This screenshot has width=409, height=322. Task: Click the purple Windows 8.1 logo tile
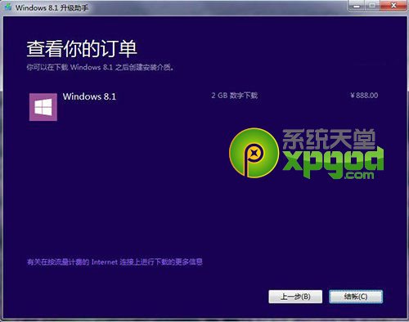coord(43,107)
